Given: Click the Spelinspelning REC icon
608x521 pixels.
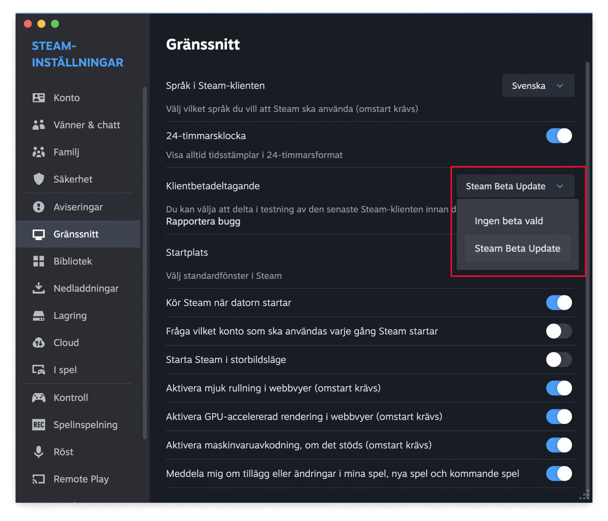Looking at the screenshot, I should pyautogui.click(x=38, y=425).
